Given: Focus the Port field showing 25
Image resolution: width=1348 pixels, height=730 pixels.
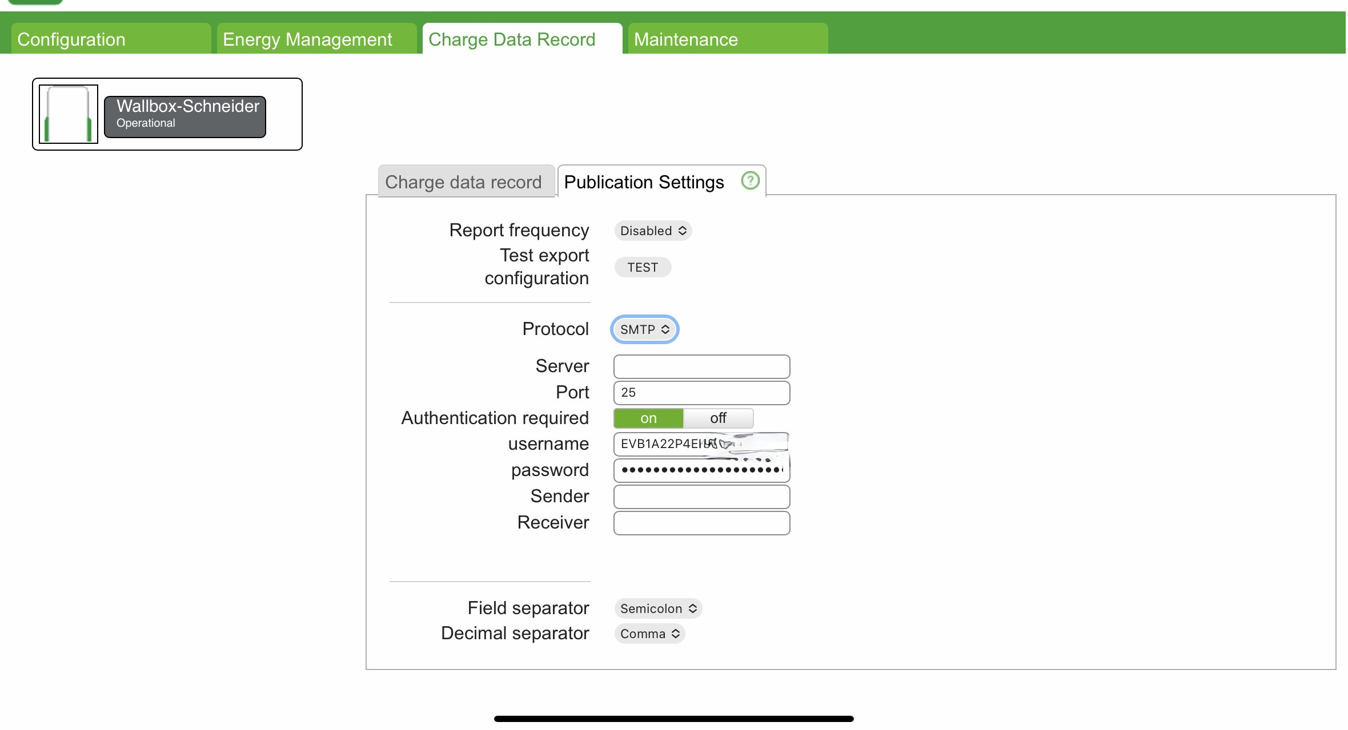Looking at the screenshot, I should click(x=701, y=393).
